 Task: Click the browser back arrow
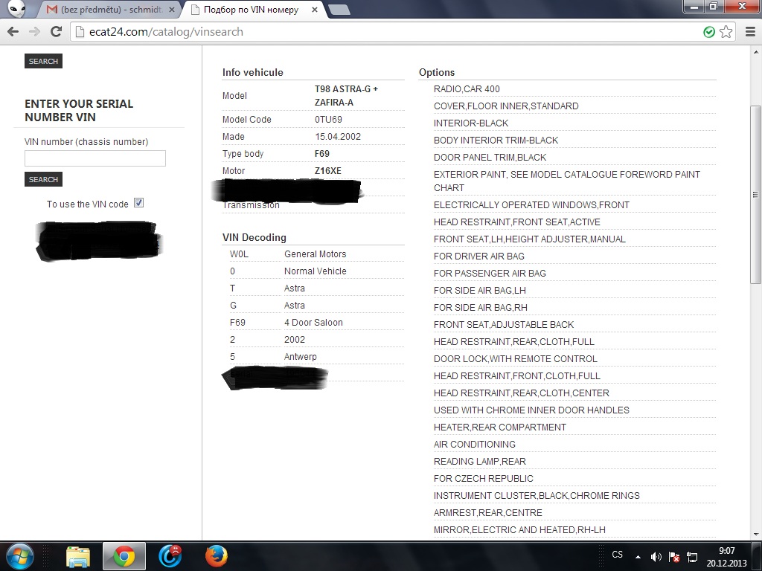click(13, 32)
